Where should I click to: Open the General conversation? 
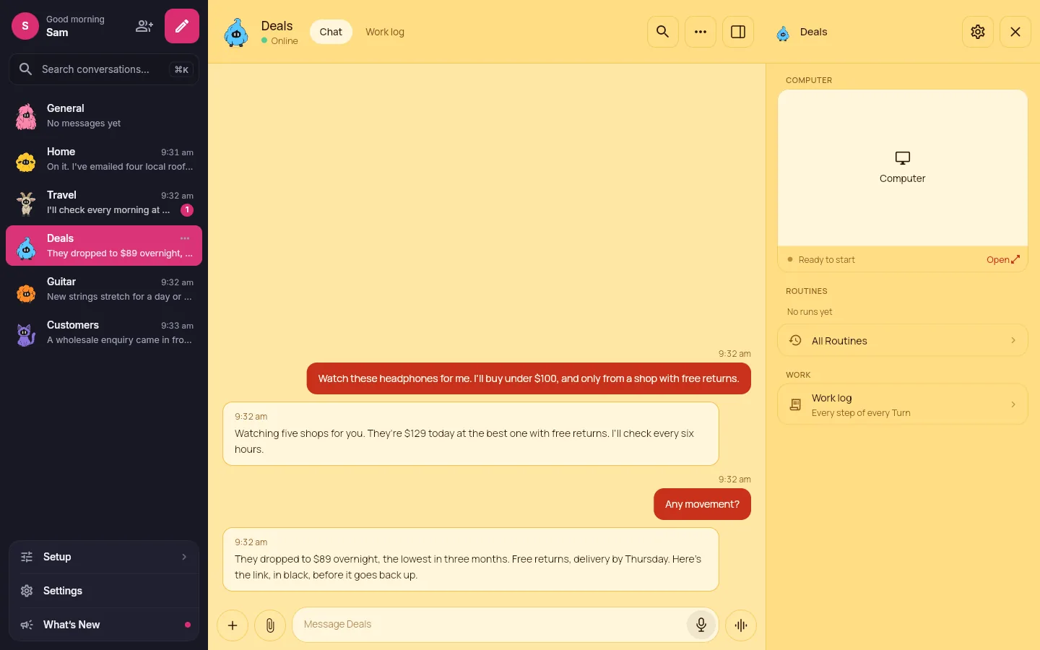click(104, 116)
